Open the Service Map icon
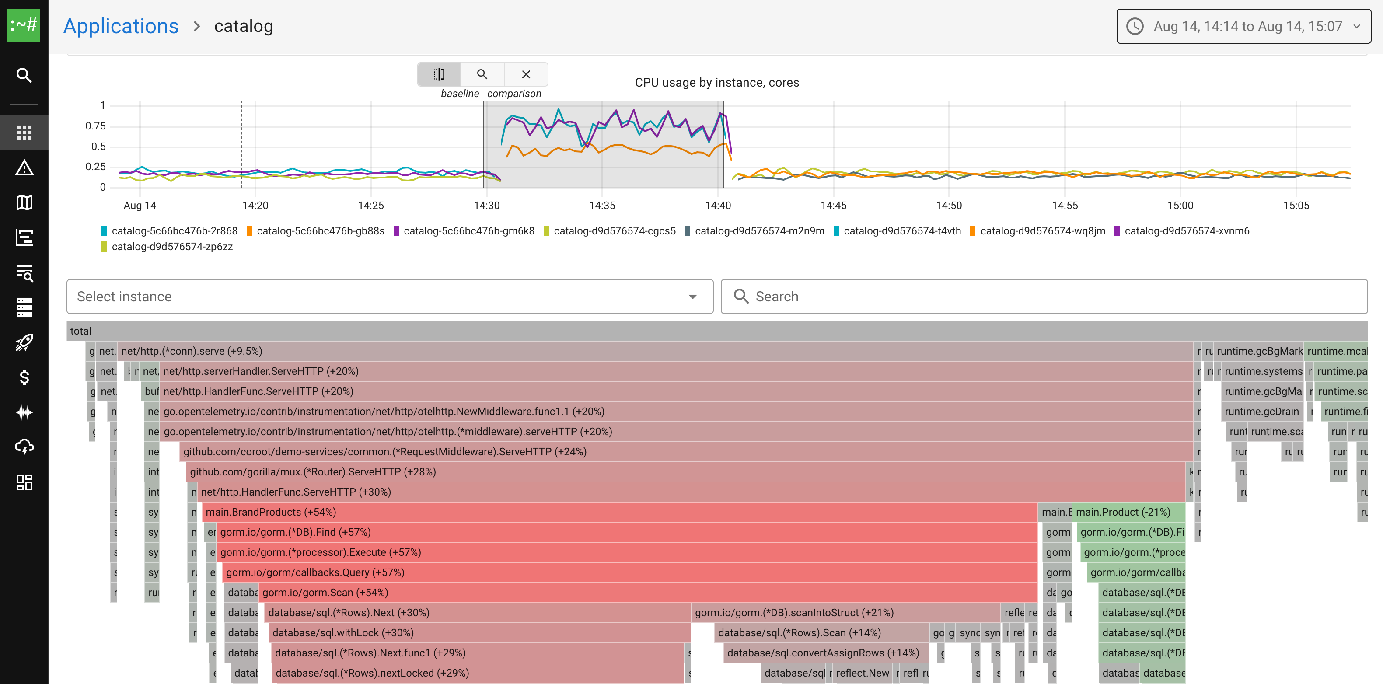 [x=24, y=202]
